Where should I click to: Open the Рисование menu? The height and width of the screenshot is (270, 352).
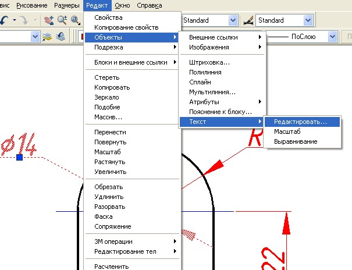[x=32, y=5]
